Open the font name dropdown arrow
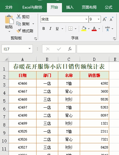119x155 pixels. tap(86, 19)
